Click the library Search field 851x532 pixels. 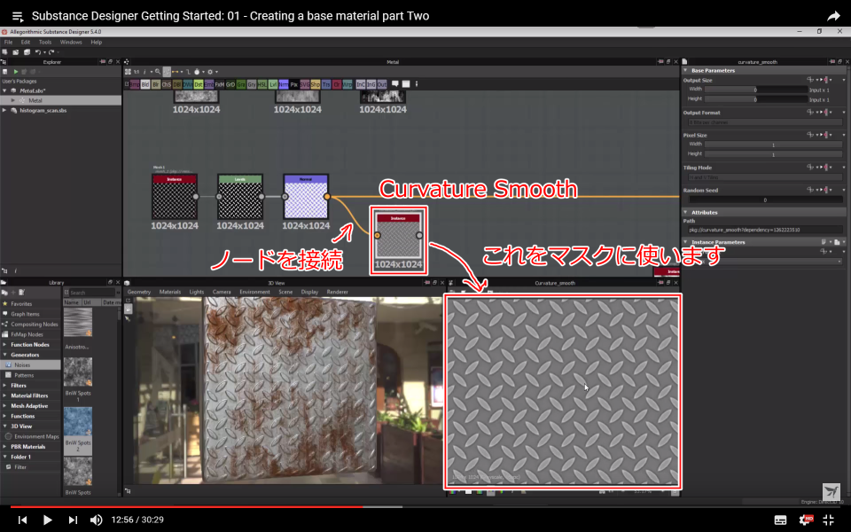tap(91, 293)
